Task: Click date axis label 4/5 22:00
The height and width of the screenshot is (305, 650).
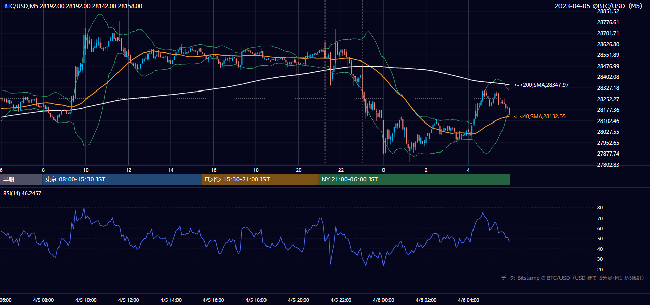Action: pyautogui.click(x=341, y=300)
